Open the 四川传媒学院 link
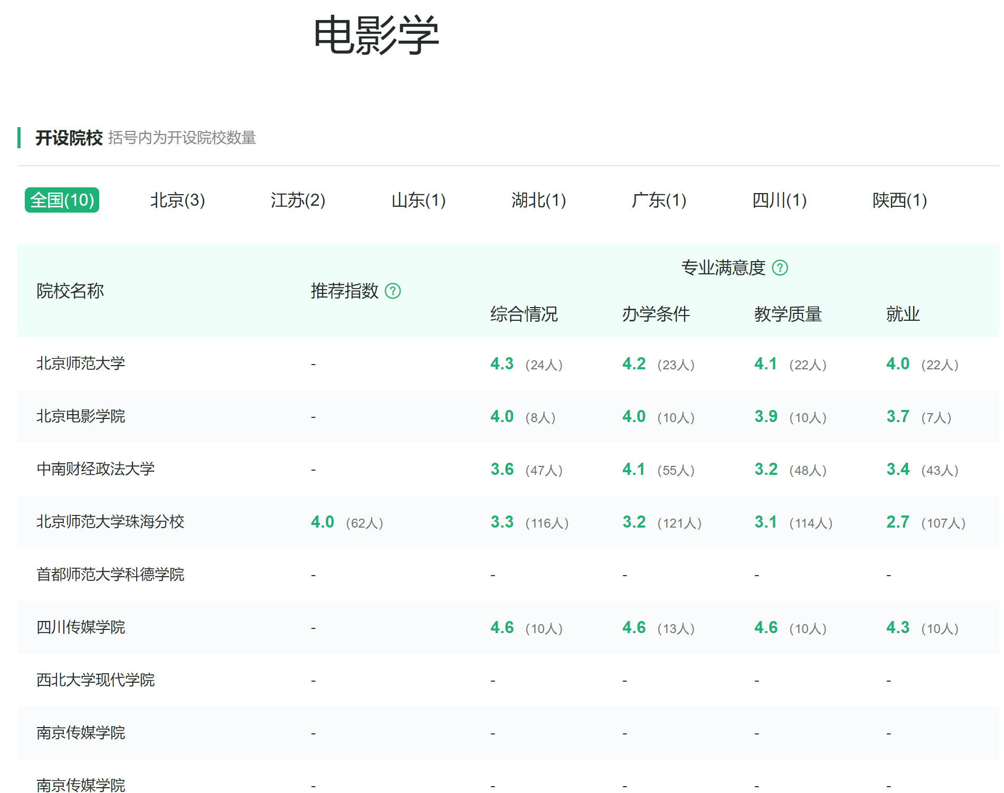This screenshot has height=793, width=1004. click(x=81, y=627)
